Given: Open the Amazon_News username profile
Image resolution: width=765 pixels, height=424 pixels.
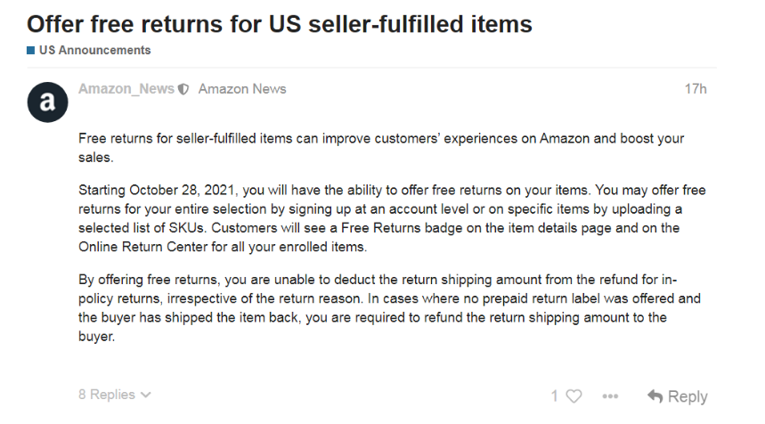Looking at the screenshot, I should click(126, 89).
